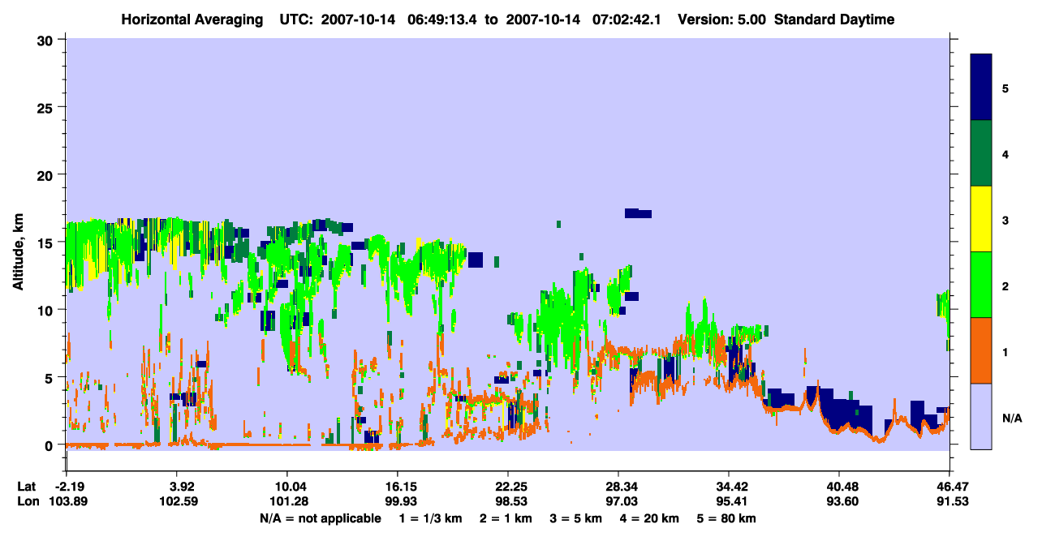Click the latitude value 28.34
1055x541 pixels.
[618, 487]
